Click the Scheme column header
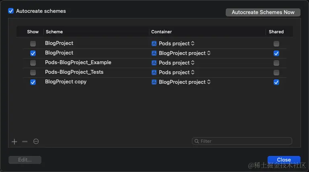 [x=54, y=32]
